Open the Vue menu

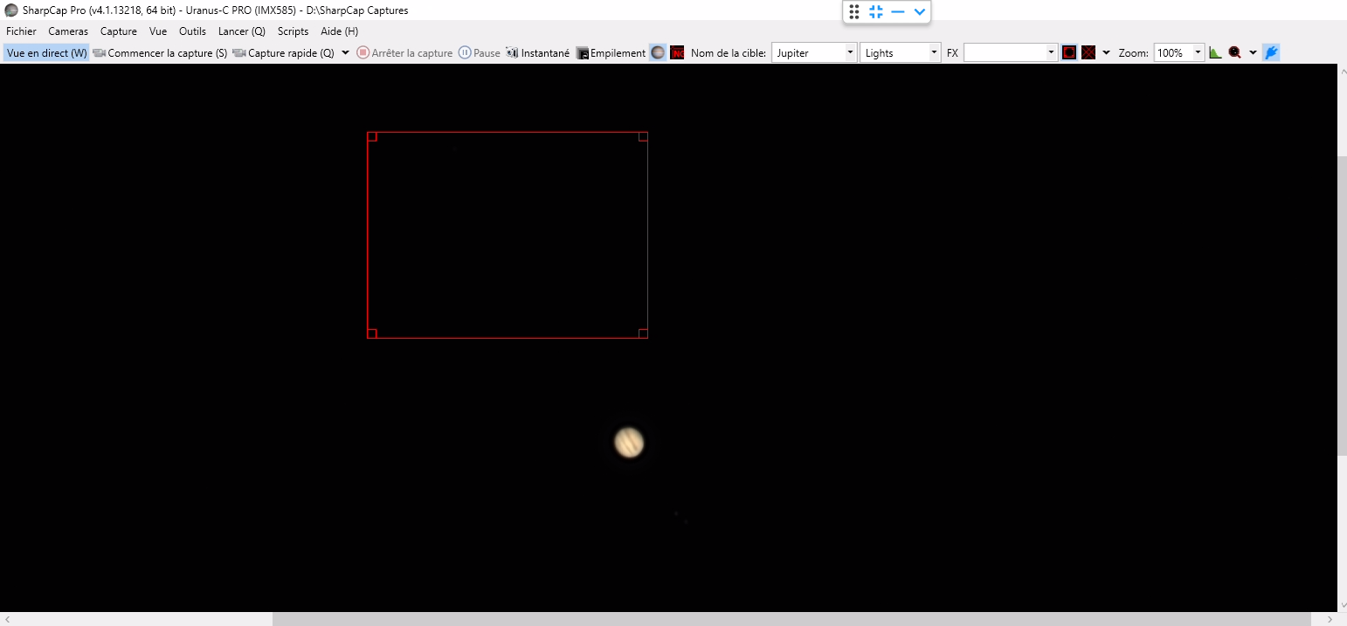(158, 31)
